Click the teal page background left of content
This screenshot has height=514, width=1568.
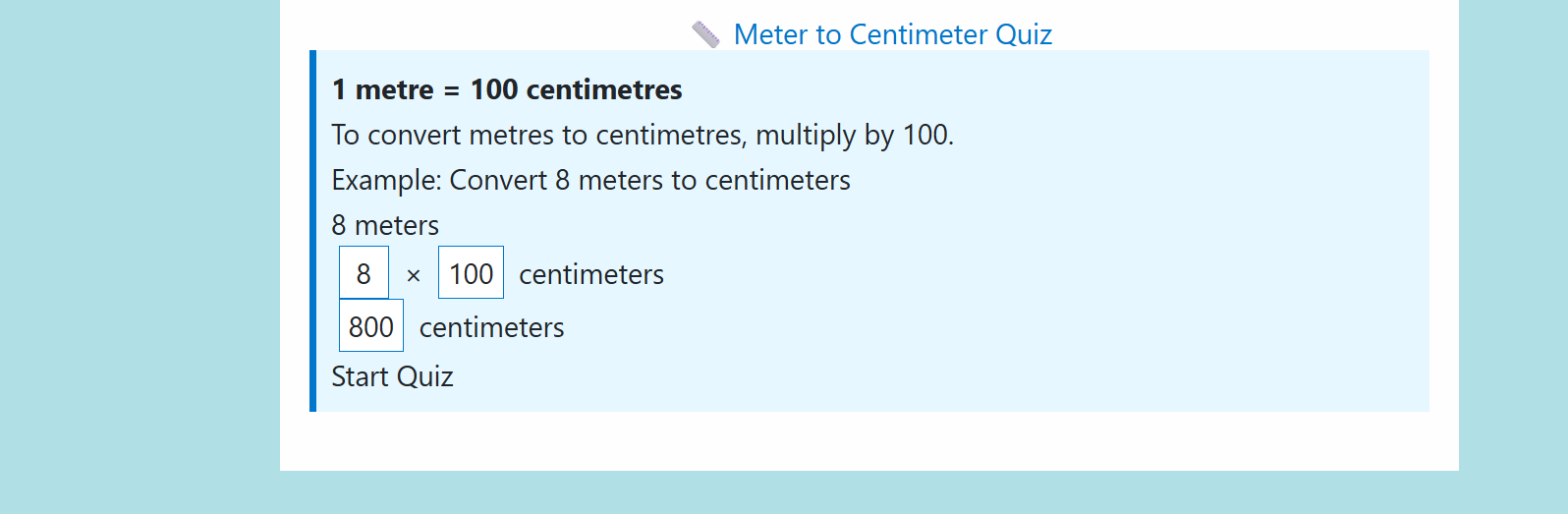pos(138,256)
